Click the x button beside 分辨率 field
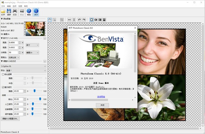The width and height of the screenshot is (205, 134). 23,53
